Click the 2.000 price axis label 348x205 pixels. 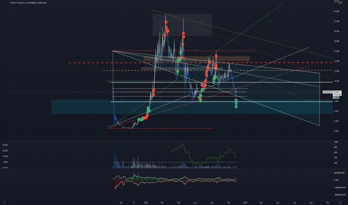pyautogui.click(x=336, y=121)
